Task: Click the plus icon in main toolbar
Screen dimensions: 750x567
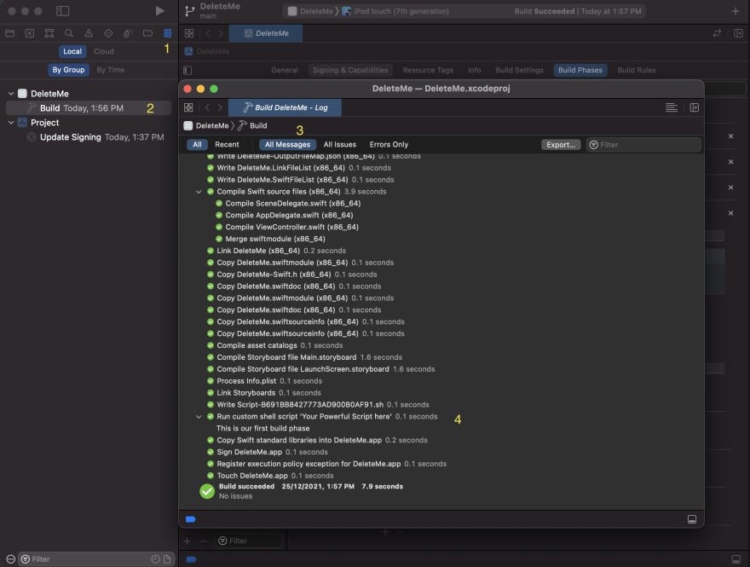Action: click(x=736, y=10)
